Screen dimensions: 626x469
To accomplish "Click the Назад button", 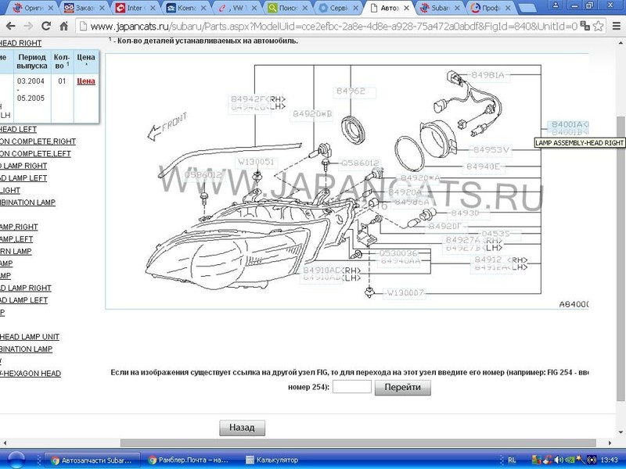I will [243, 428].
